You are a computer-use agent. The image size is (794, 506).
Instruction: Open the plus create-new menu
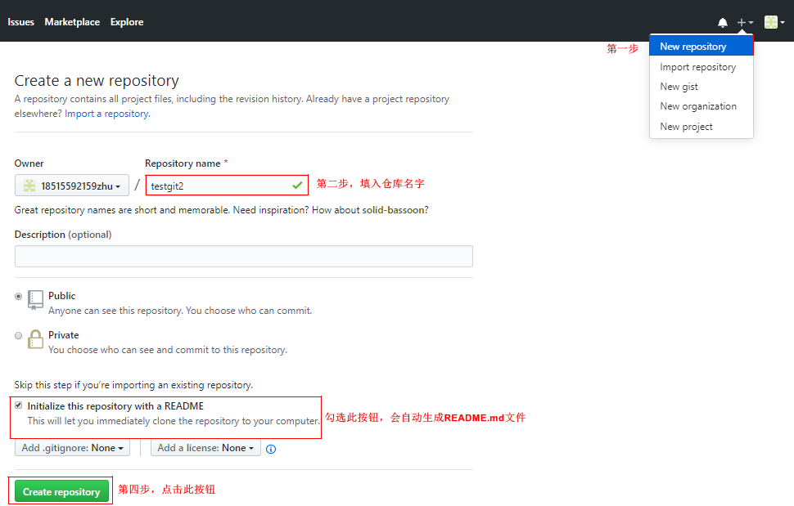tap(745, 23)
